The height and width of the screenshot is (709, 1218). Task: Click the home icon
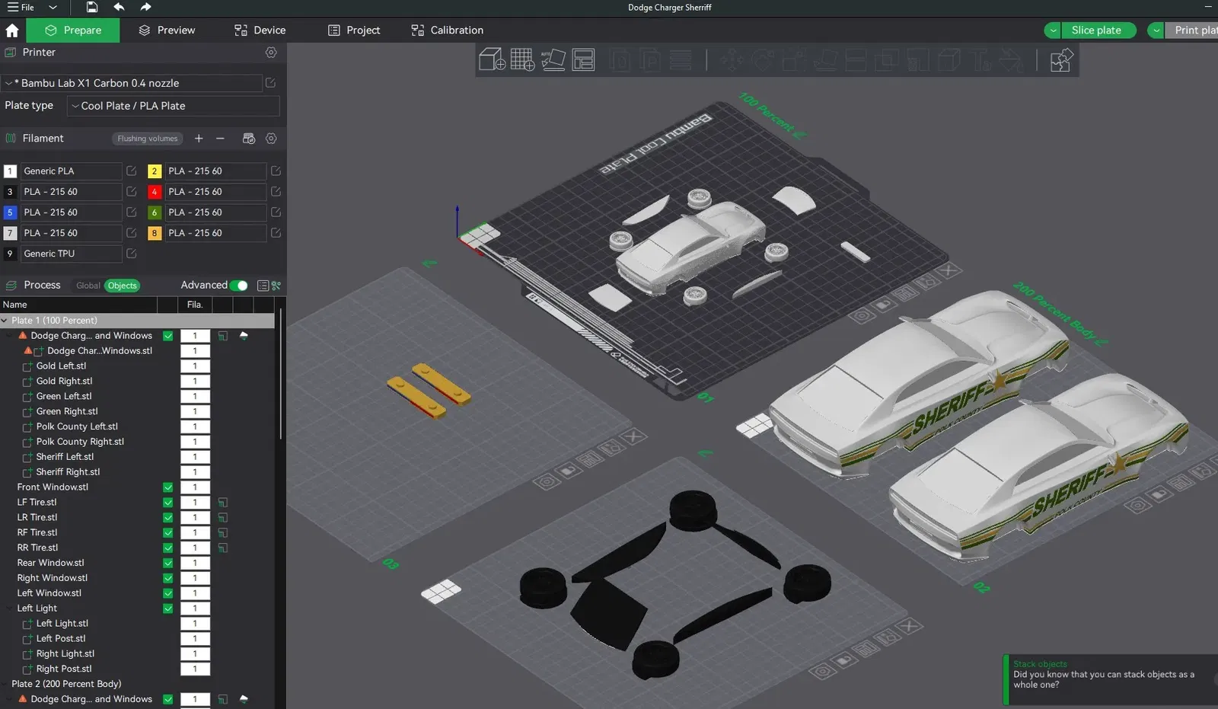[12, 30]
